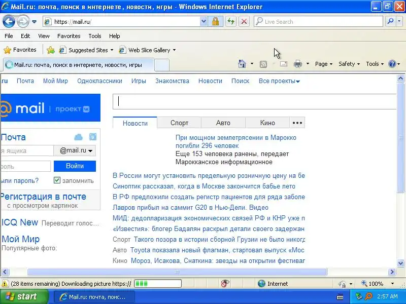Print page with the printer icon

pos(298,64)
